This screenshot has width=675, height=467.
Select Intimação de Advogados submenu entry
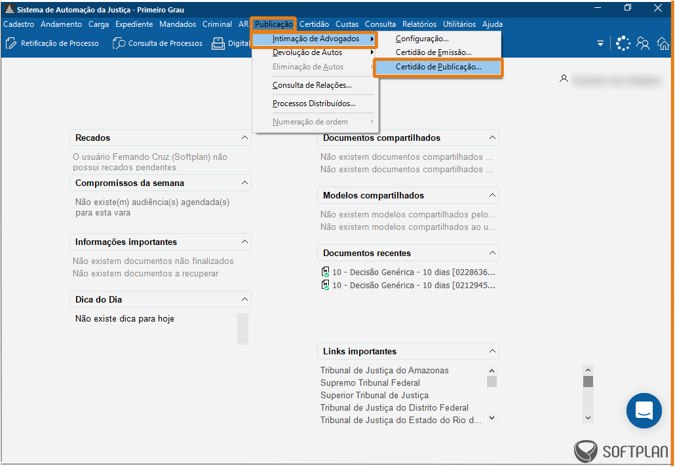(x=315, y=39)
